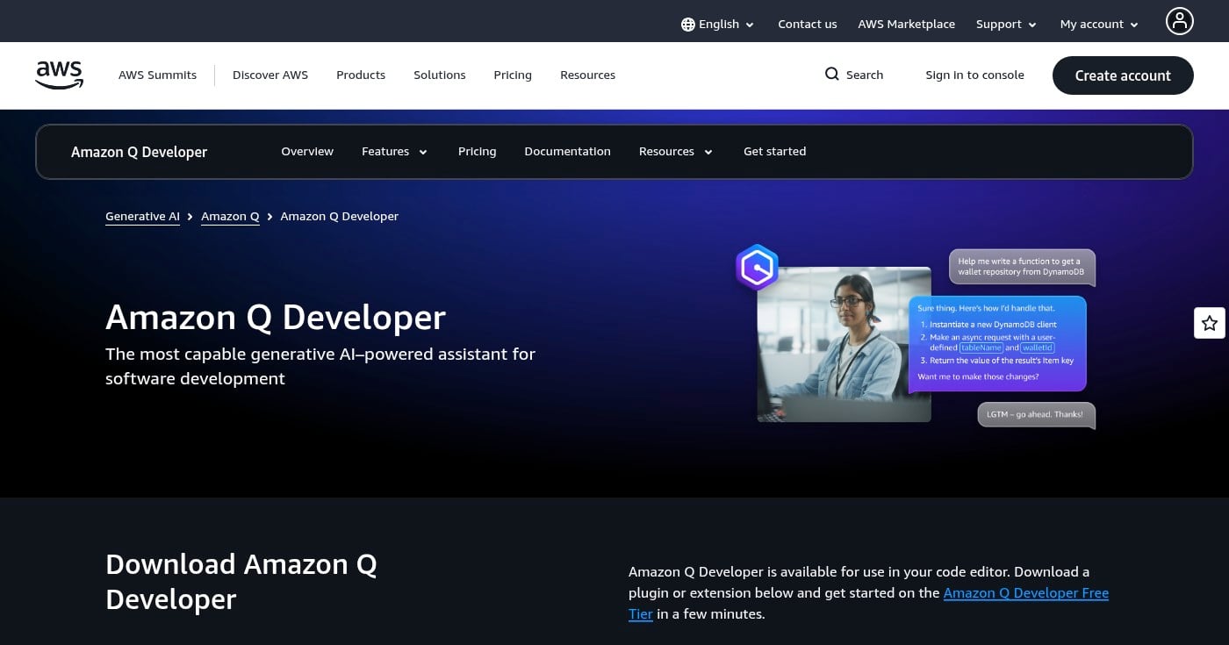This screenshot has height=645, width=1229.
Task: Open Resources in main navigation
Action: pyautogui.click(x=587, y=75)
